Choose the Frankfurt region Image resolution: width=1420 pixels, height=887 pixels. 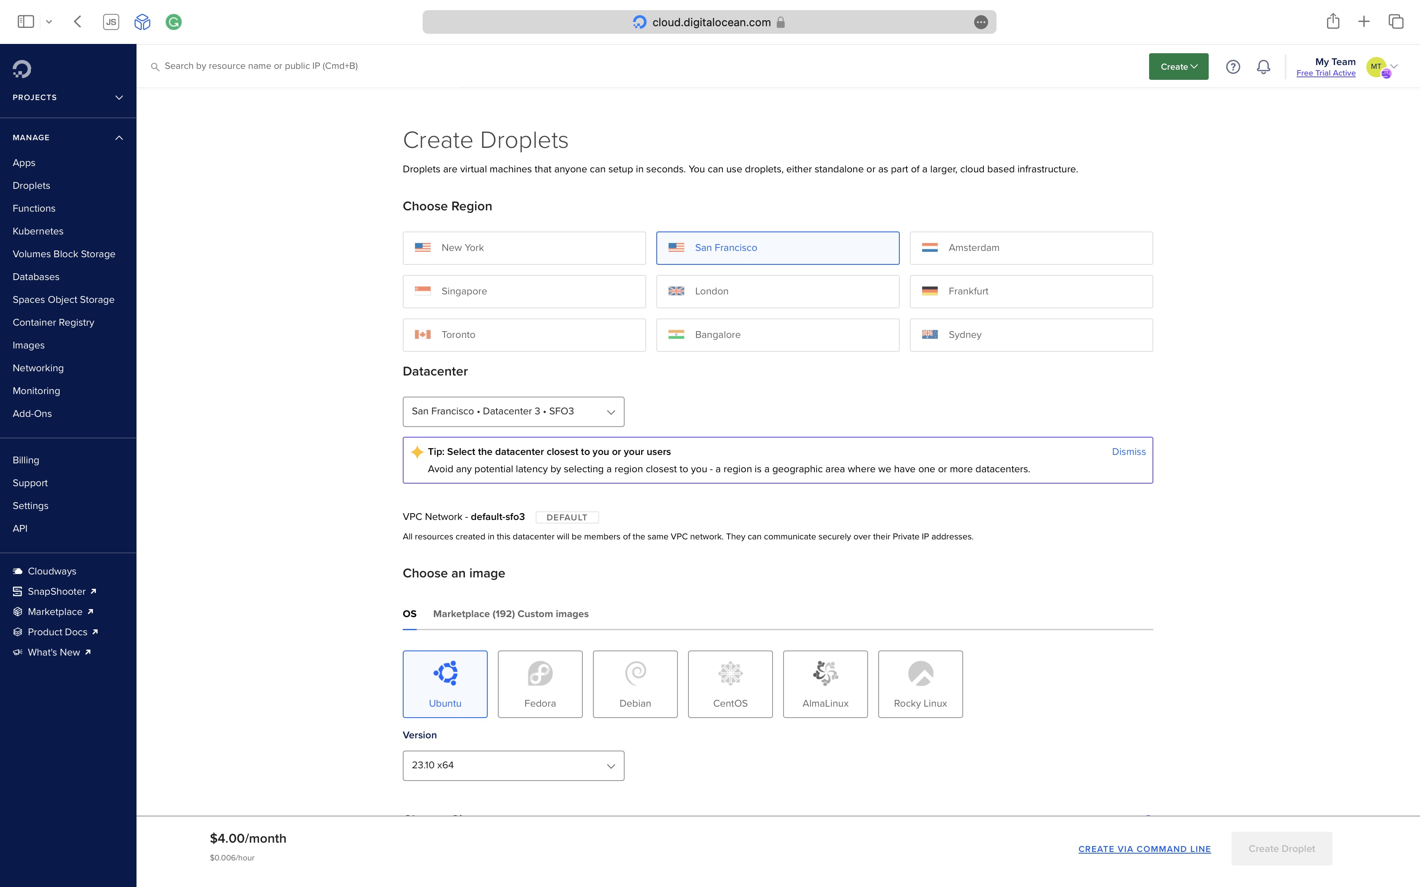(x=1031, y=291)
